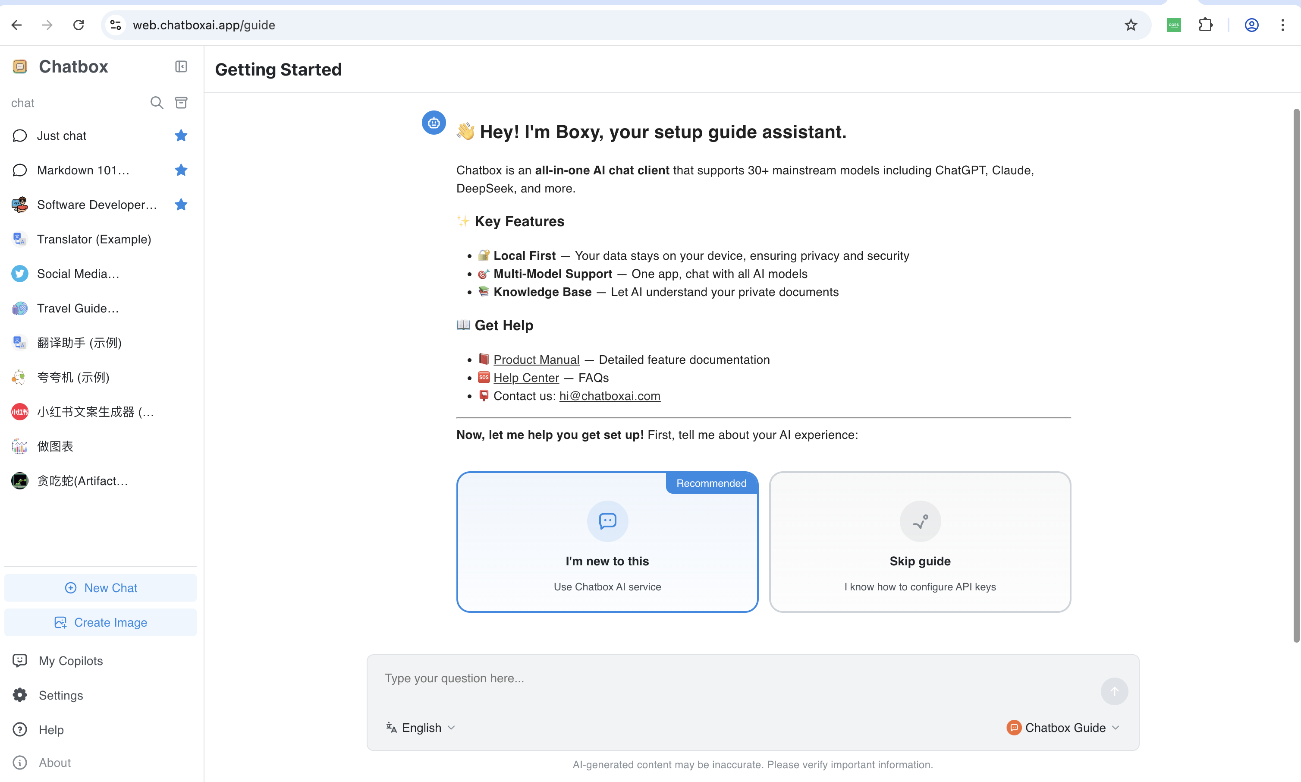Image resolution: width=1301 pixels, height=782 pixels.
Task: Open Settings from the sidebar
Action: [x=60, y=695]
